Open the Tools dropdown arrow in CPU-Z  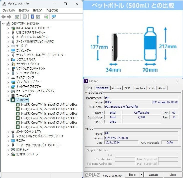[x=141, y=175]
